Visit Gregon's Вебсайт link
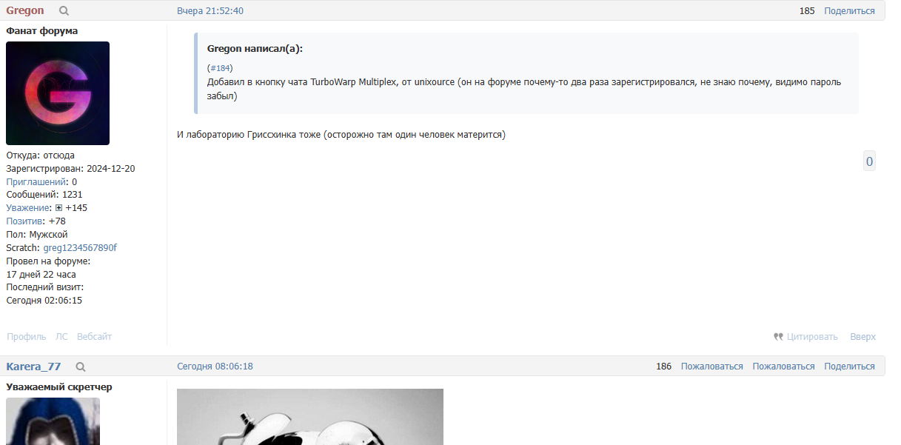 click(94, 337)
